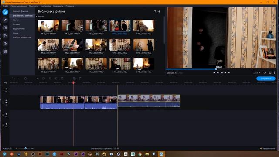This screenshot has height=157, width=279.
Task: Open the 'Просмотр' menu
Action: 34,6
